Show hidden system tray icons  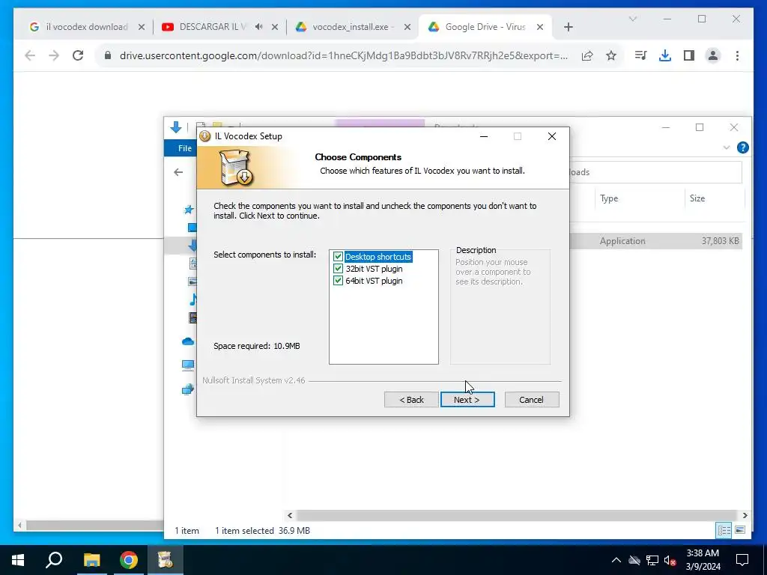616,560
